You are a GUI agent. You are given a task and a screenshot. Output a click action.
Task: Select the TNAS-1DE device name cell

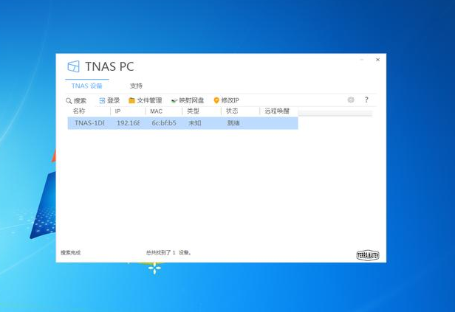[x=89, y=123]
